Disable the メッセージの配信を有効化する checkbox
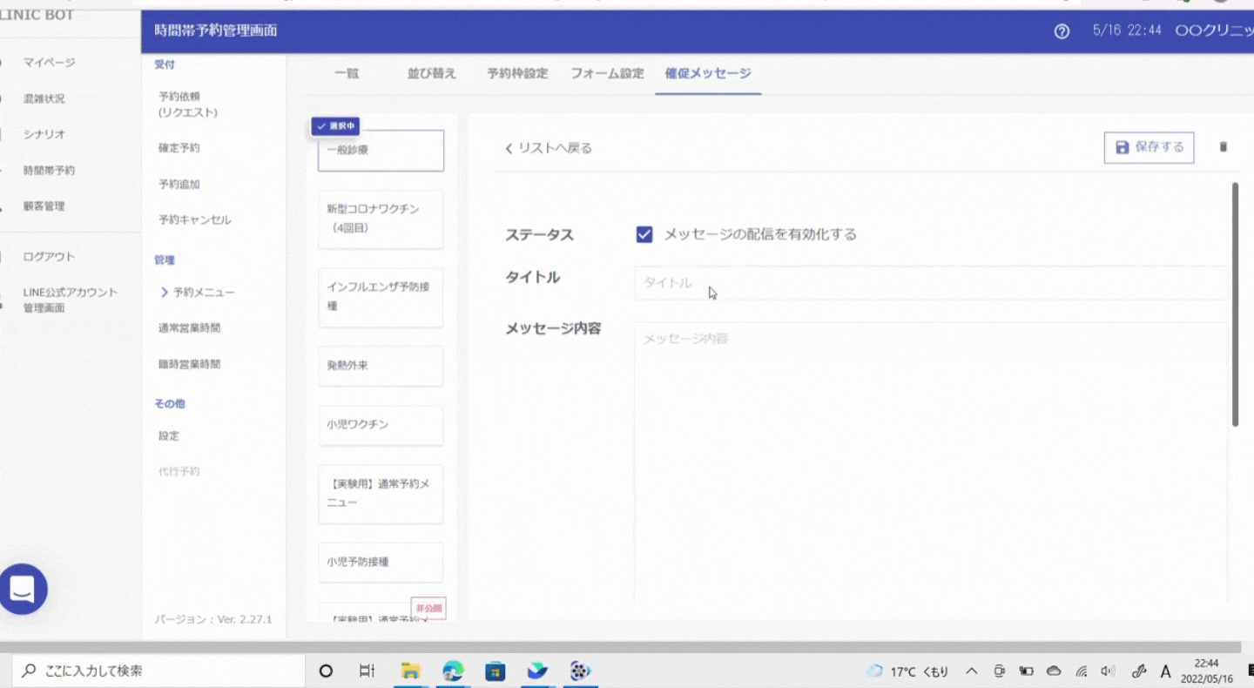Viewport: 1254px width, 688px height. (644, 234)
